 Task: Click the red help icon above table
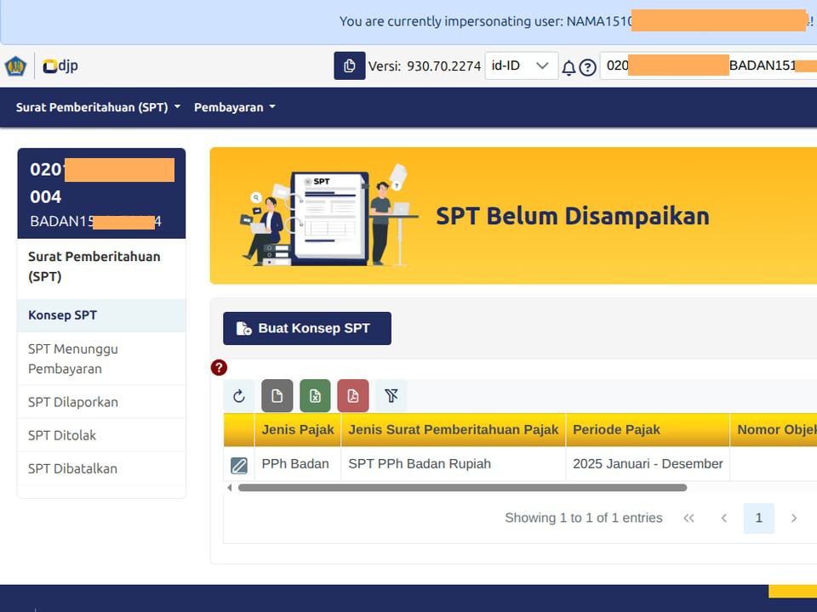click(219, 367)
